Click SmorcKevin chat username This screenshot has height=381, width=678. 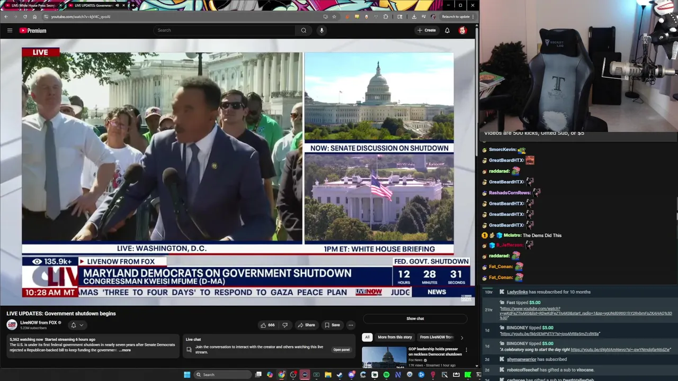pos(502,150)
